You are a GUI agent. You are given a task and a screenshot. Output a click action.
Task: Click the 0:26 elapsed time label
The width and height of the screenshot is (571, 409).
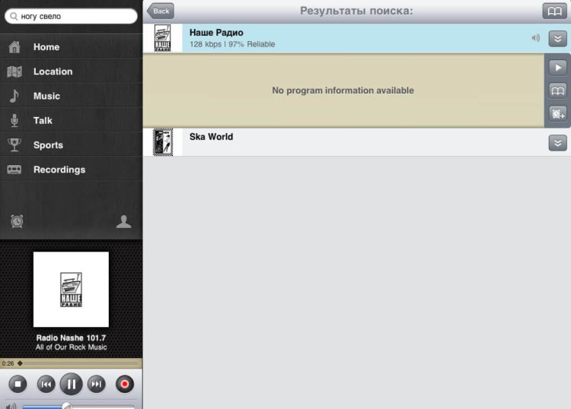[8, 363]
